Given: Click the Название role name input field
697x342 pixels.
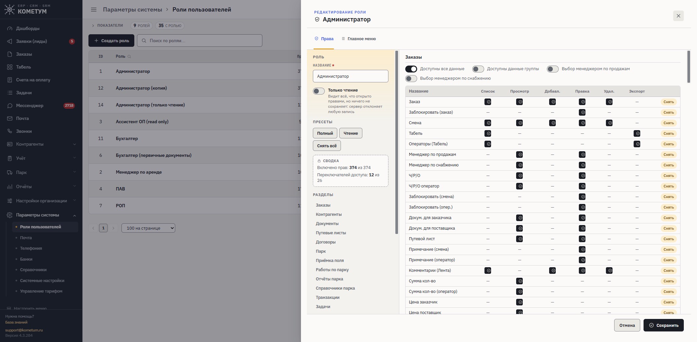Looking at the screenshot, I should [x=350, y=76].
